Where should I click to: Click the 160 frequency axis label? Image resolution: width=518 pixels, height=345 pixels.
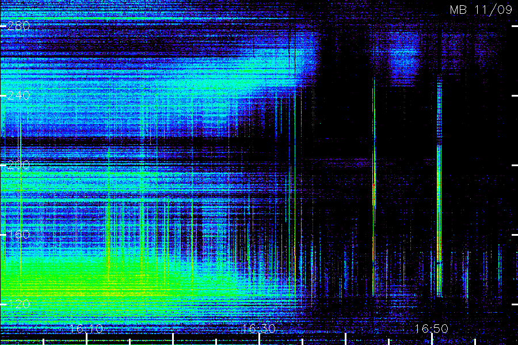tap(18, 235)
